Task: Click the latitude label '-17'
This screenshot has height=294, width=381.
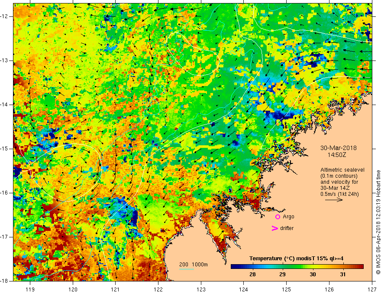Action: tap(5, 237)
